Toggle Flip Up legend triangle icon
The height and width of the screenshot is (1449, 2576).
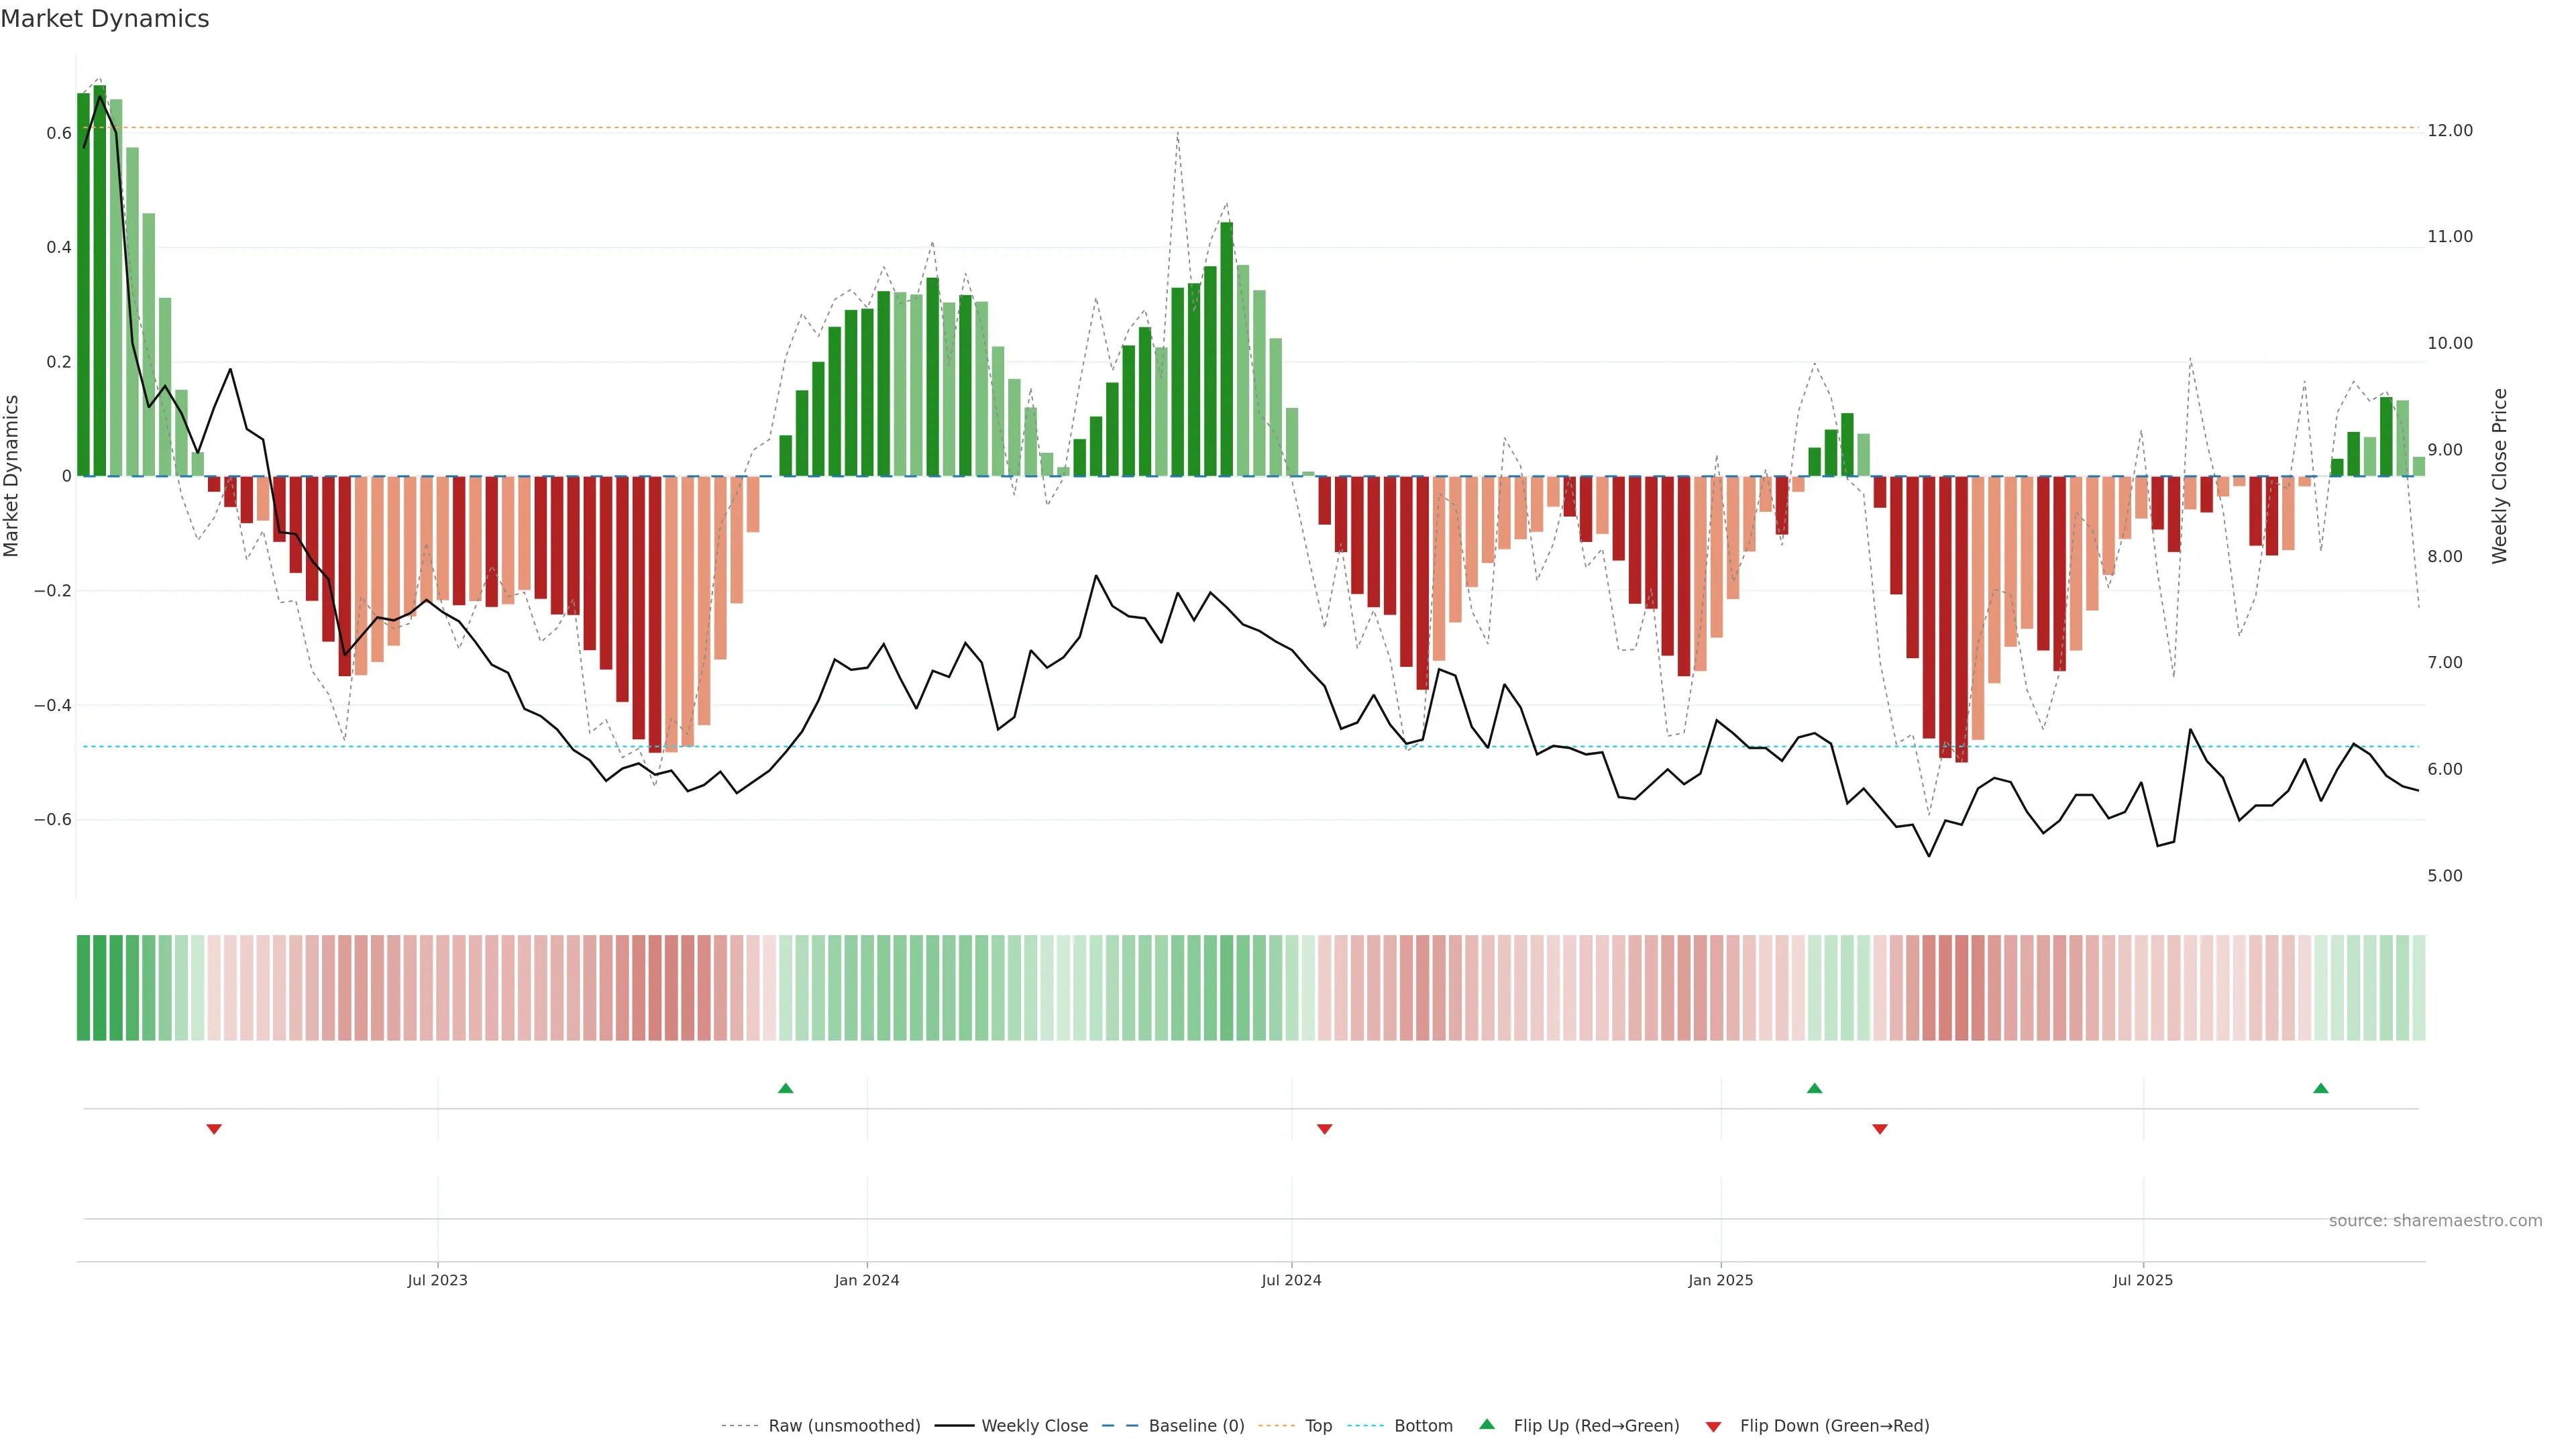point(1487,1424)
